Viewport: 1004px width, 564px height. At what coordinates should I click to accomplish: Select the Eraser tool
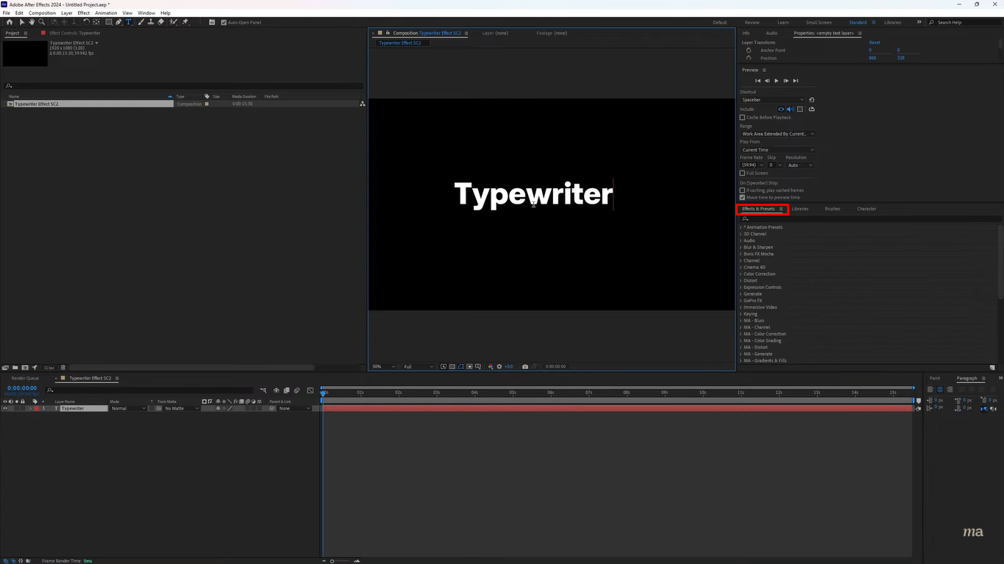click(x=161, y=22)
